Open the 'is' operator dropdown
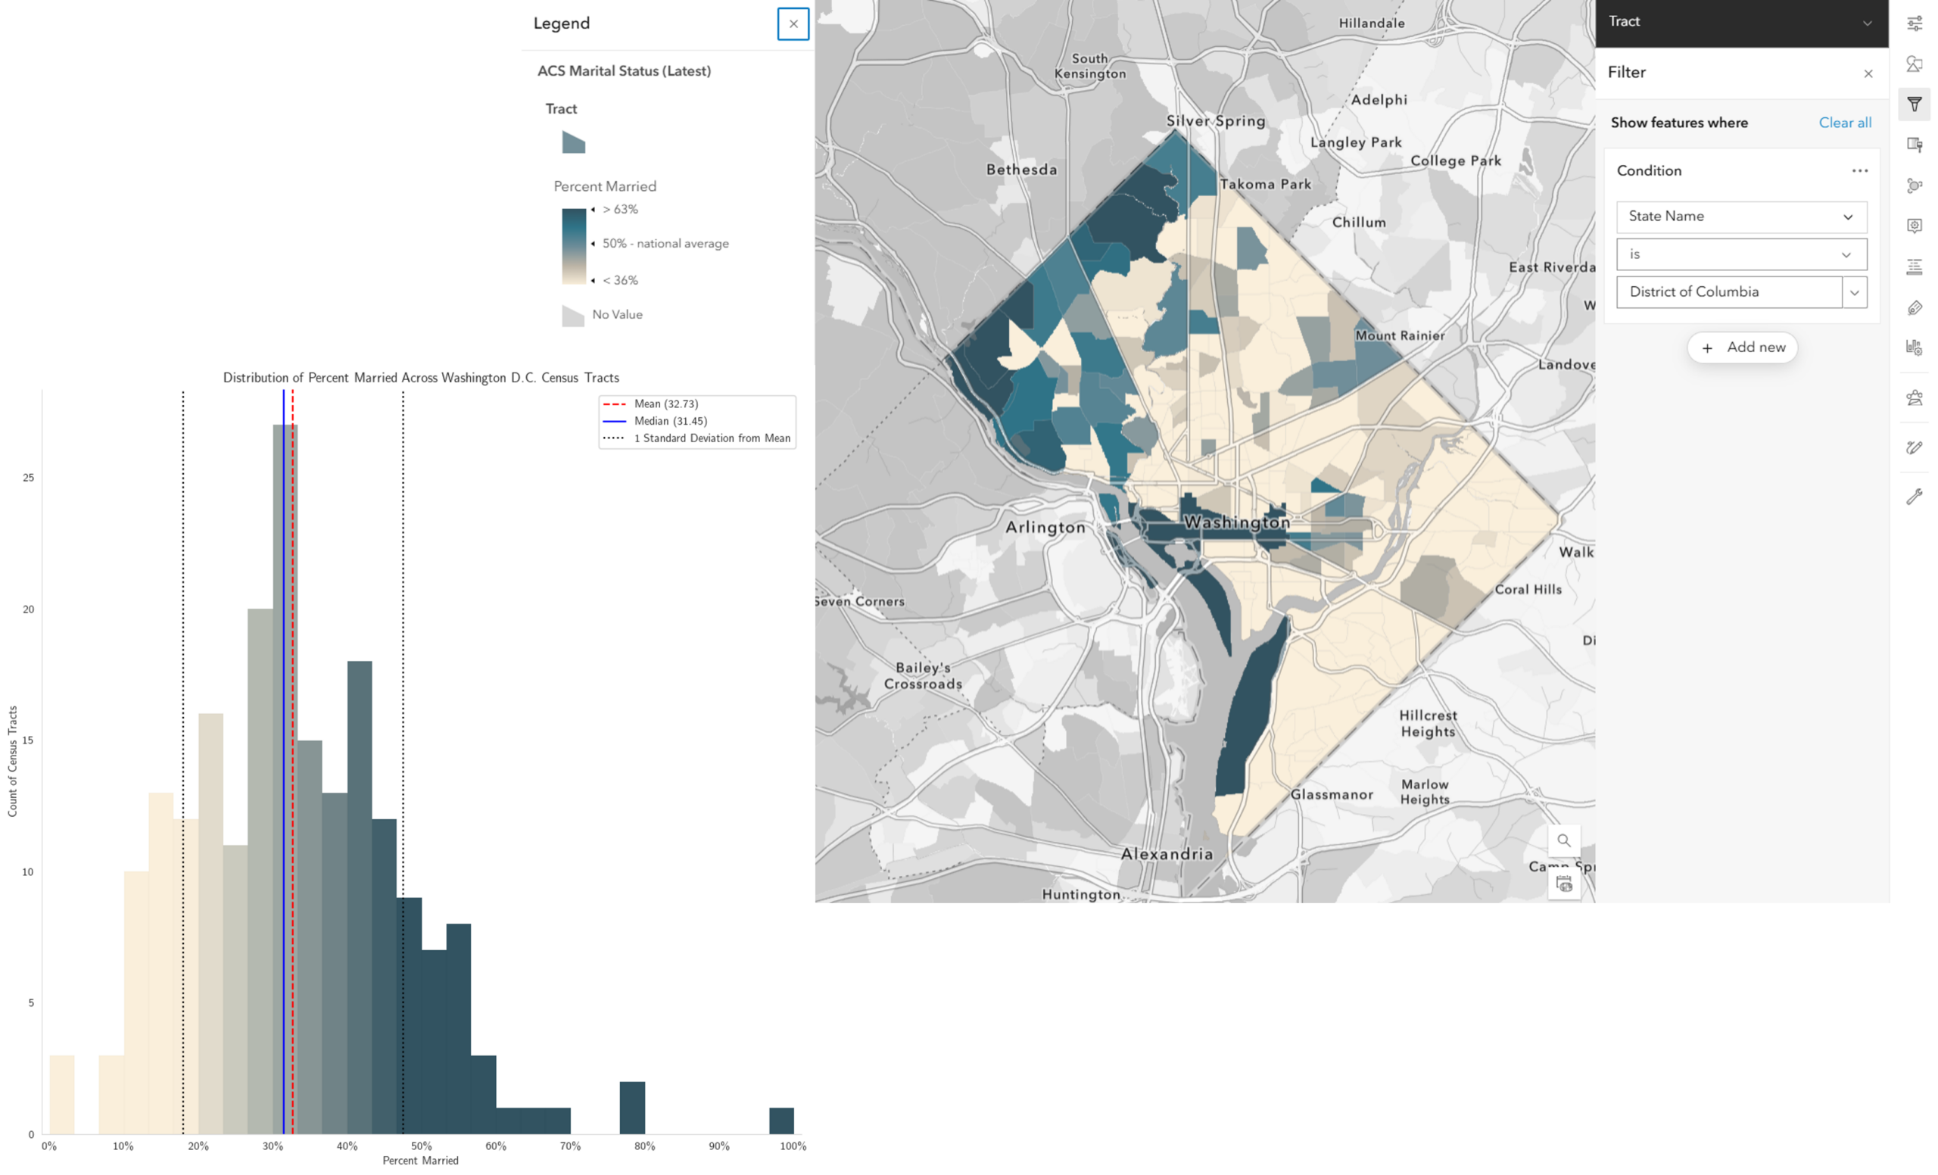The width and height of the screenshot is (1938, 1175). tap(1740, 255)
